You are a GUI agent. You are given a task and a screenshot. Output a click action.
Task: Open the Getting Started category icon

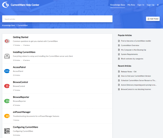[7, 41]
